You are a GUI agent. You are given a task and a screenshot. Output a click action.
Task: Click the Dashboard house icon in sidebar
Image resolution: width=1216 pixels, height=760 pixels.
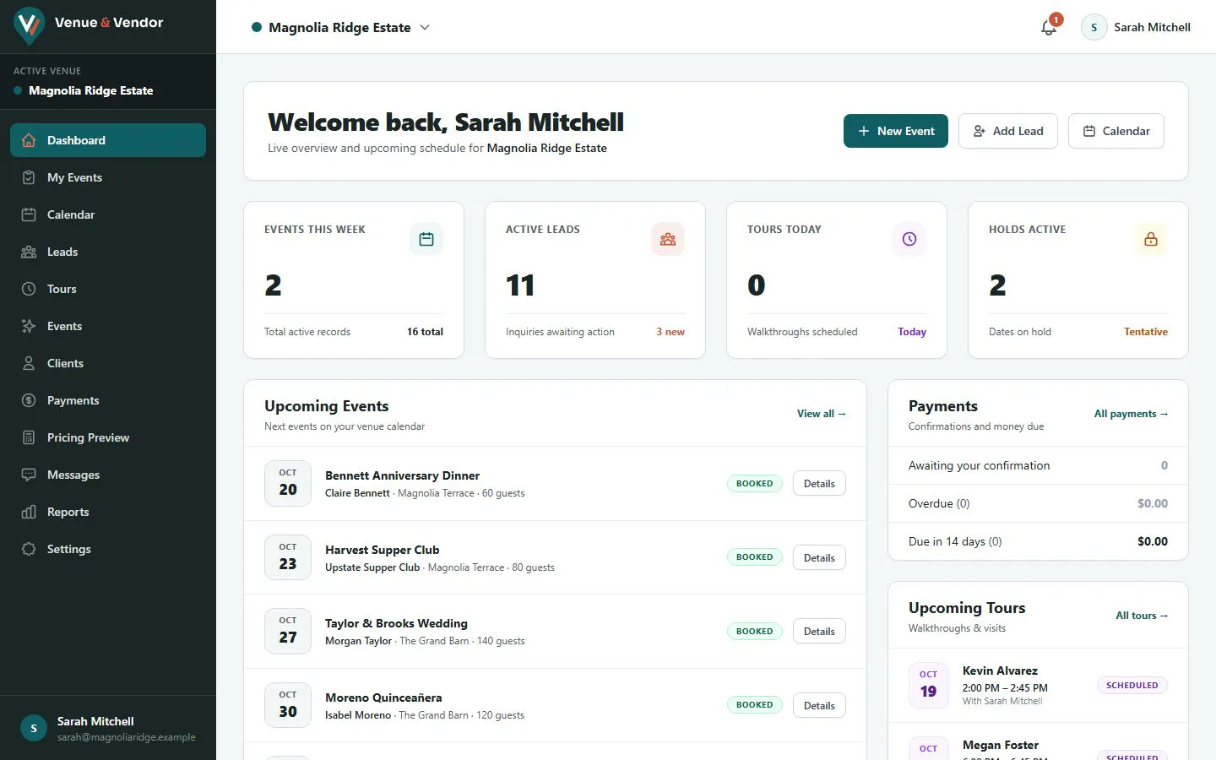click(29, 140)
